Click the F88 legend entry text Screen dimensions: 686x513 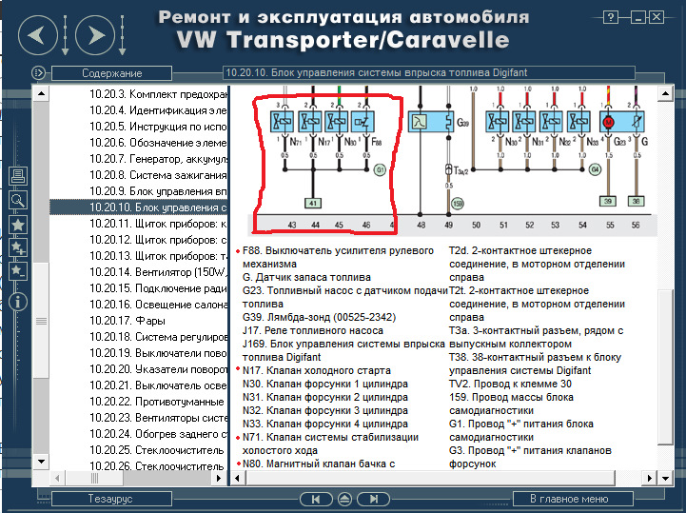coord(338,257)
